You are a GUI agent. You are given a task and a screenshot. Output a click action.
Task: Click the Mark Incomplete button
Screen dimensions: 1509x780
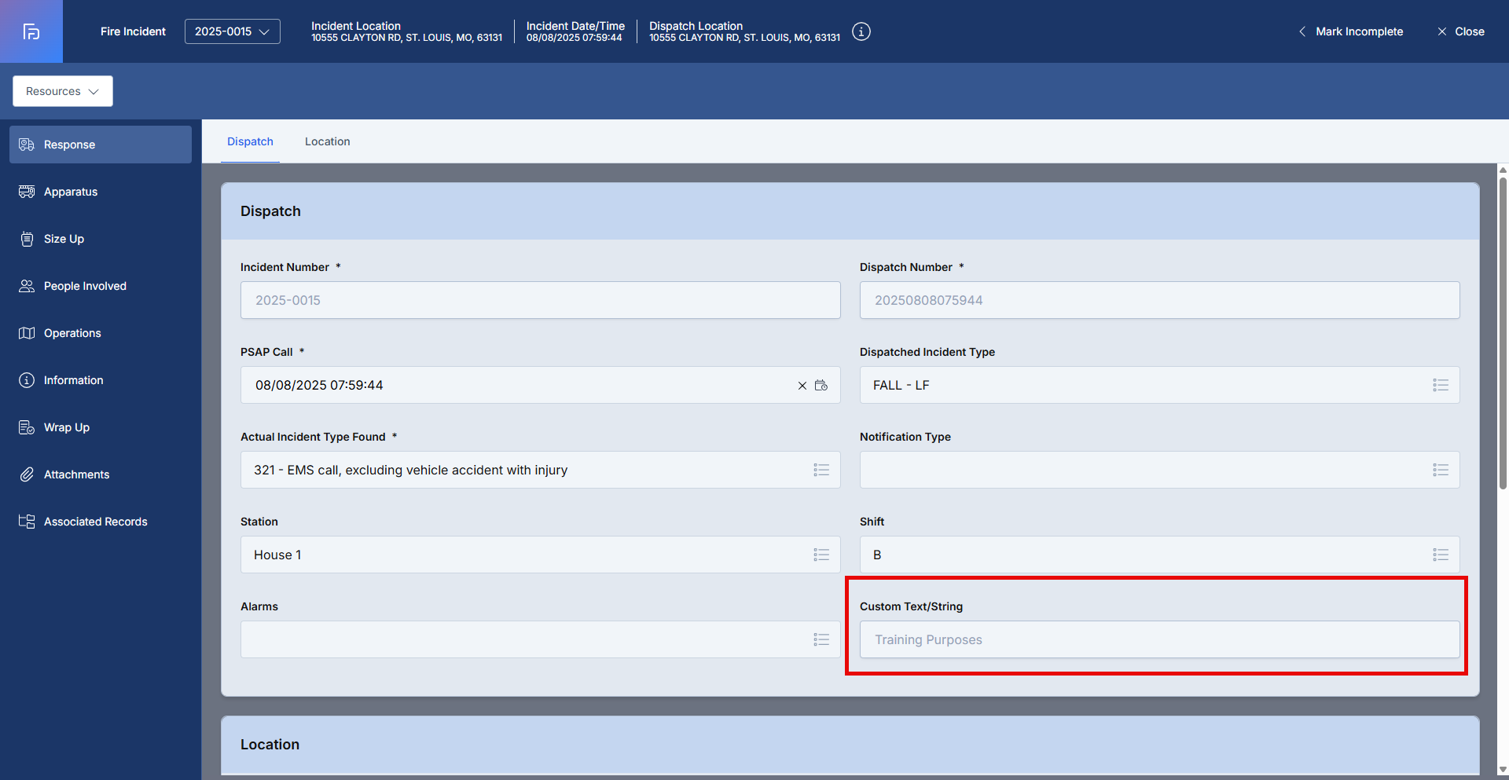[x=1350, y=31]
